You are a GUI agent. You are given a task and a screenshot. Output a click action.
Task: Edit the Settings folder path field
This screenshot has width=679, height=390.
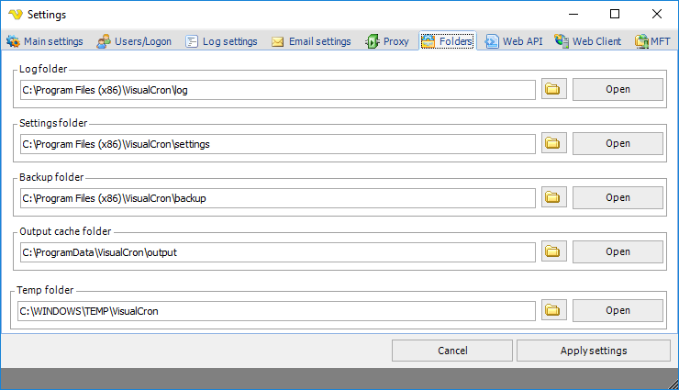point(278,144)
